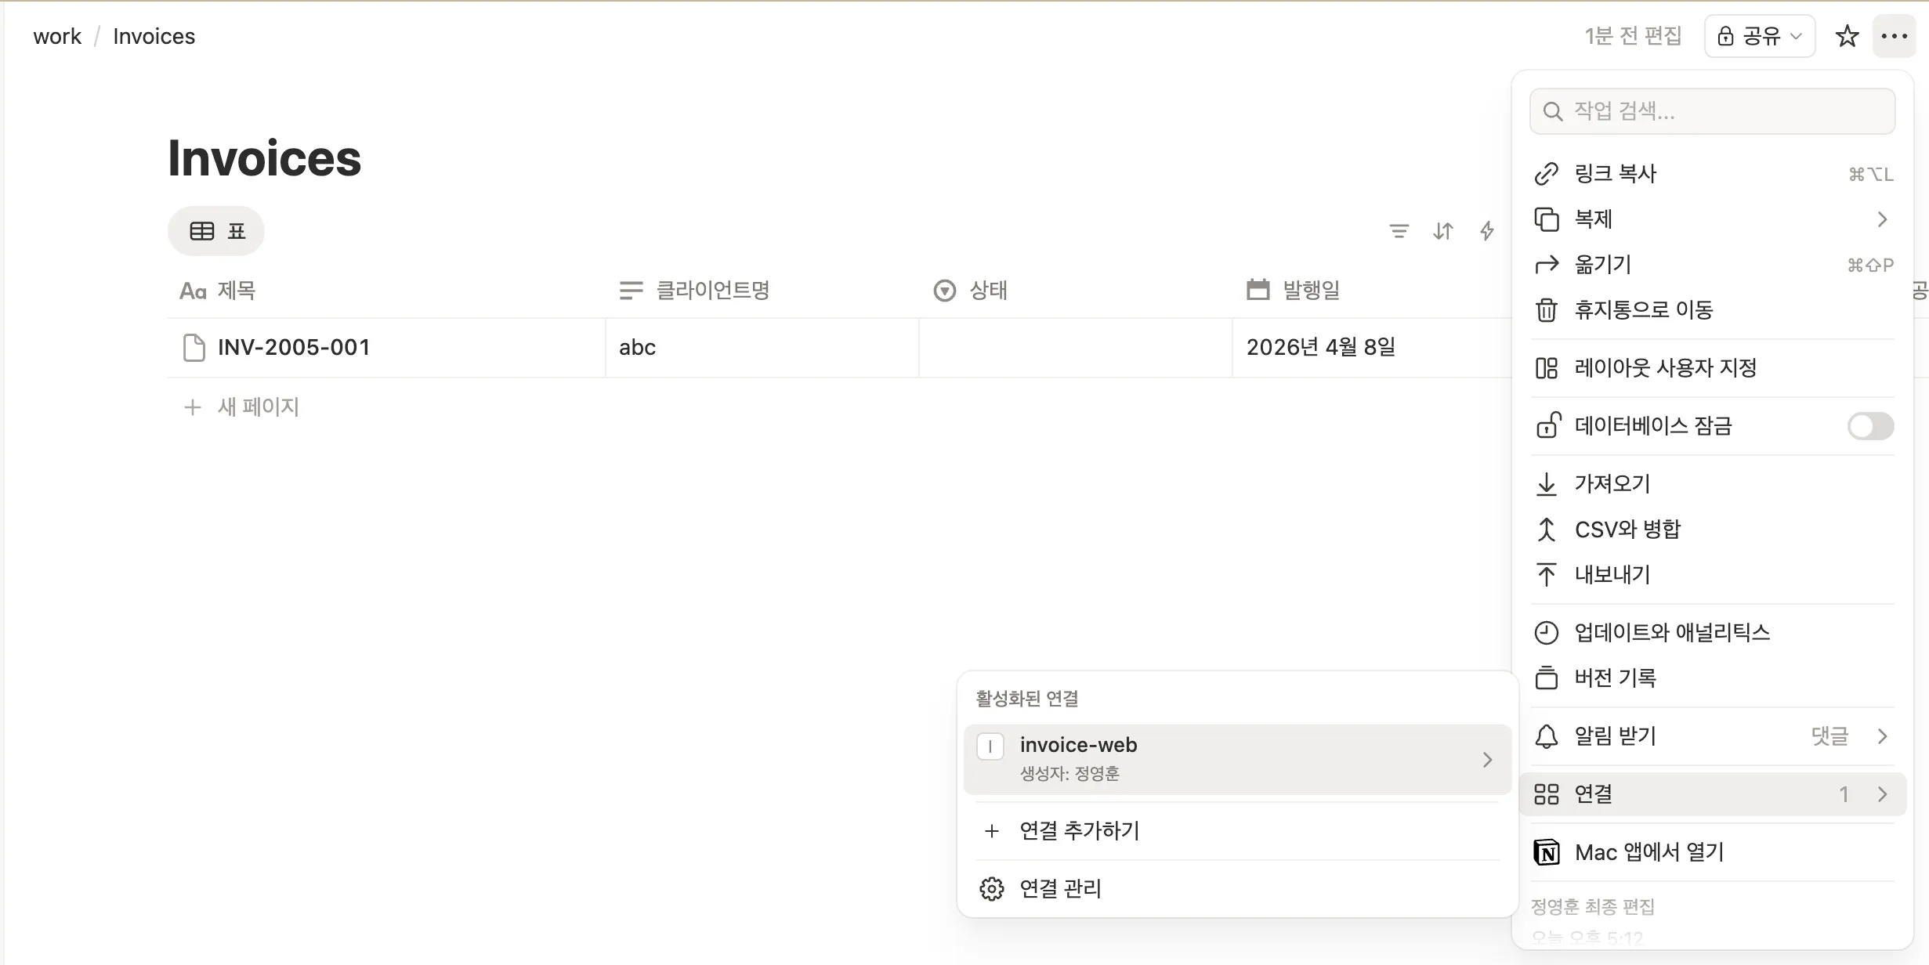This screenshot has width=1929, height=965.
Task: Open the automations lightning icon
Action: 1486,230
